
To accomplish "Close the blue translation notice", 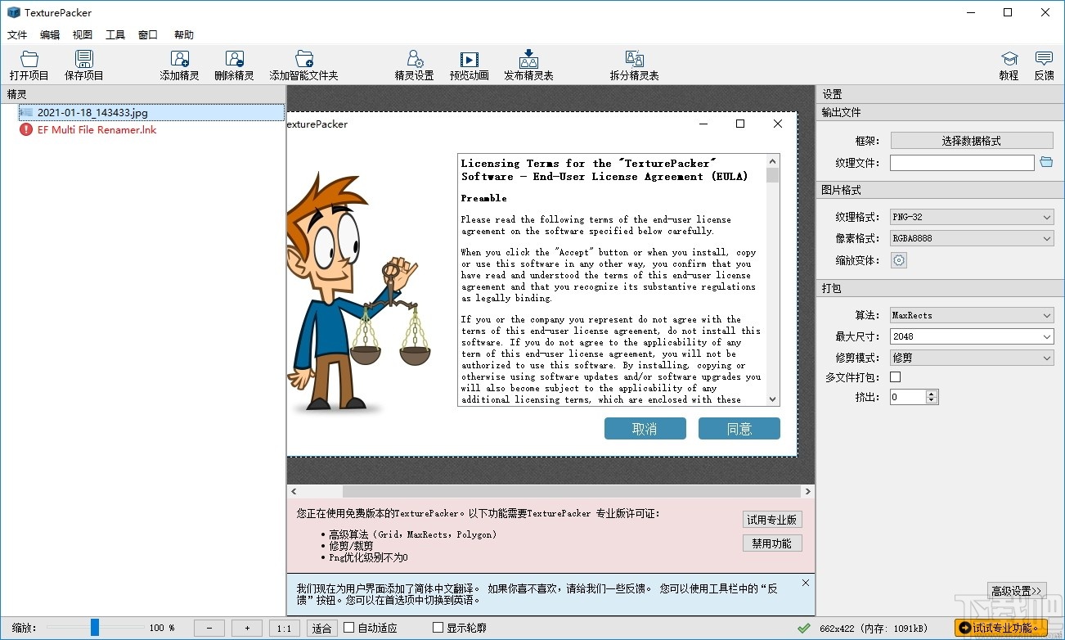I will pos(806,583).
